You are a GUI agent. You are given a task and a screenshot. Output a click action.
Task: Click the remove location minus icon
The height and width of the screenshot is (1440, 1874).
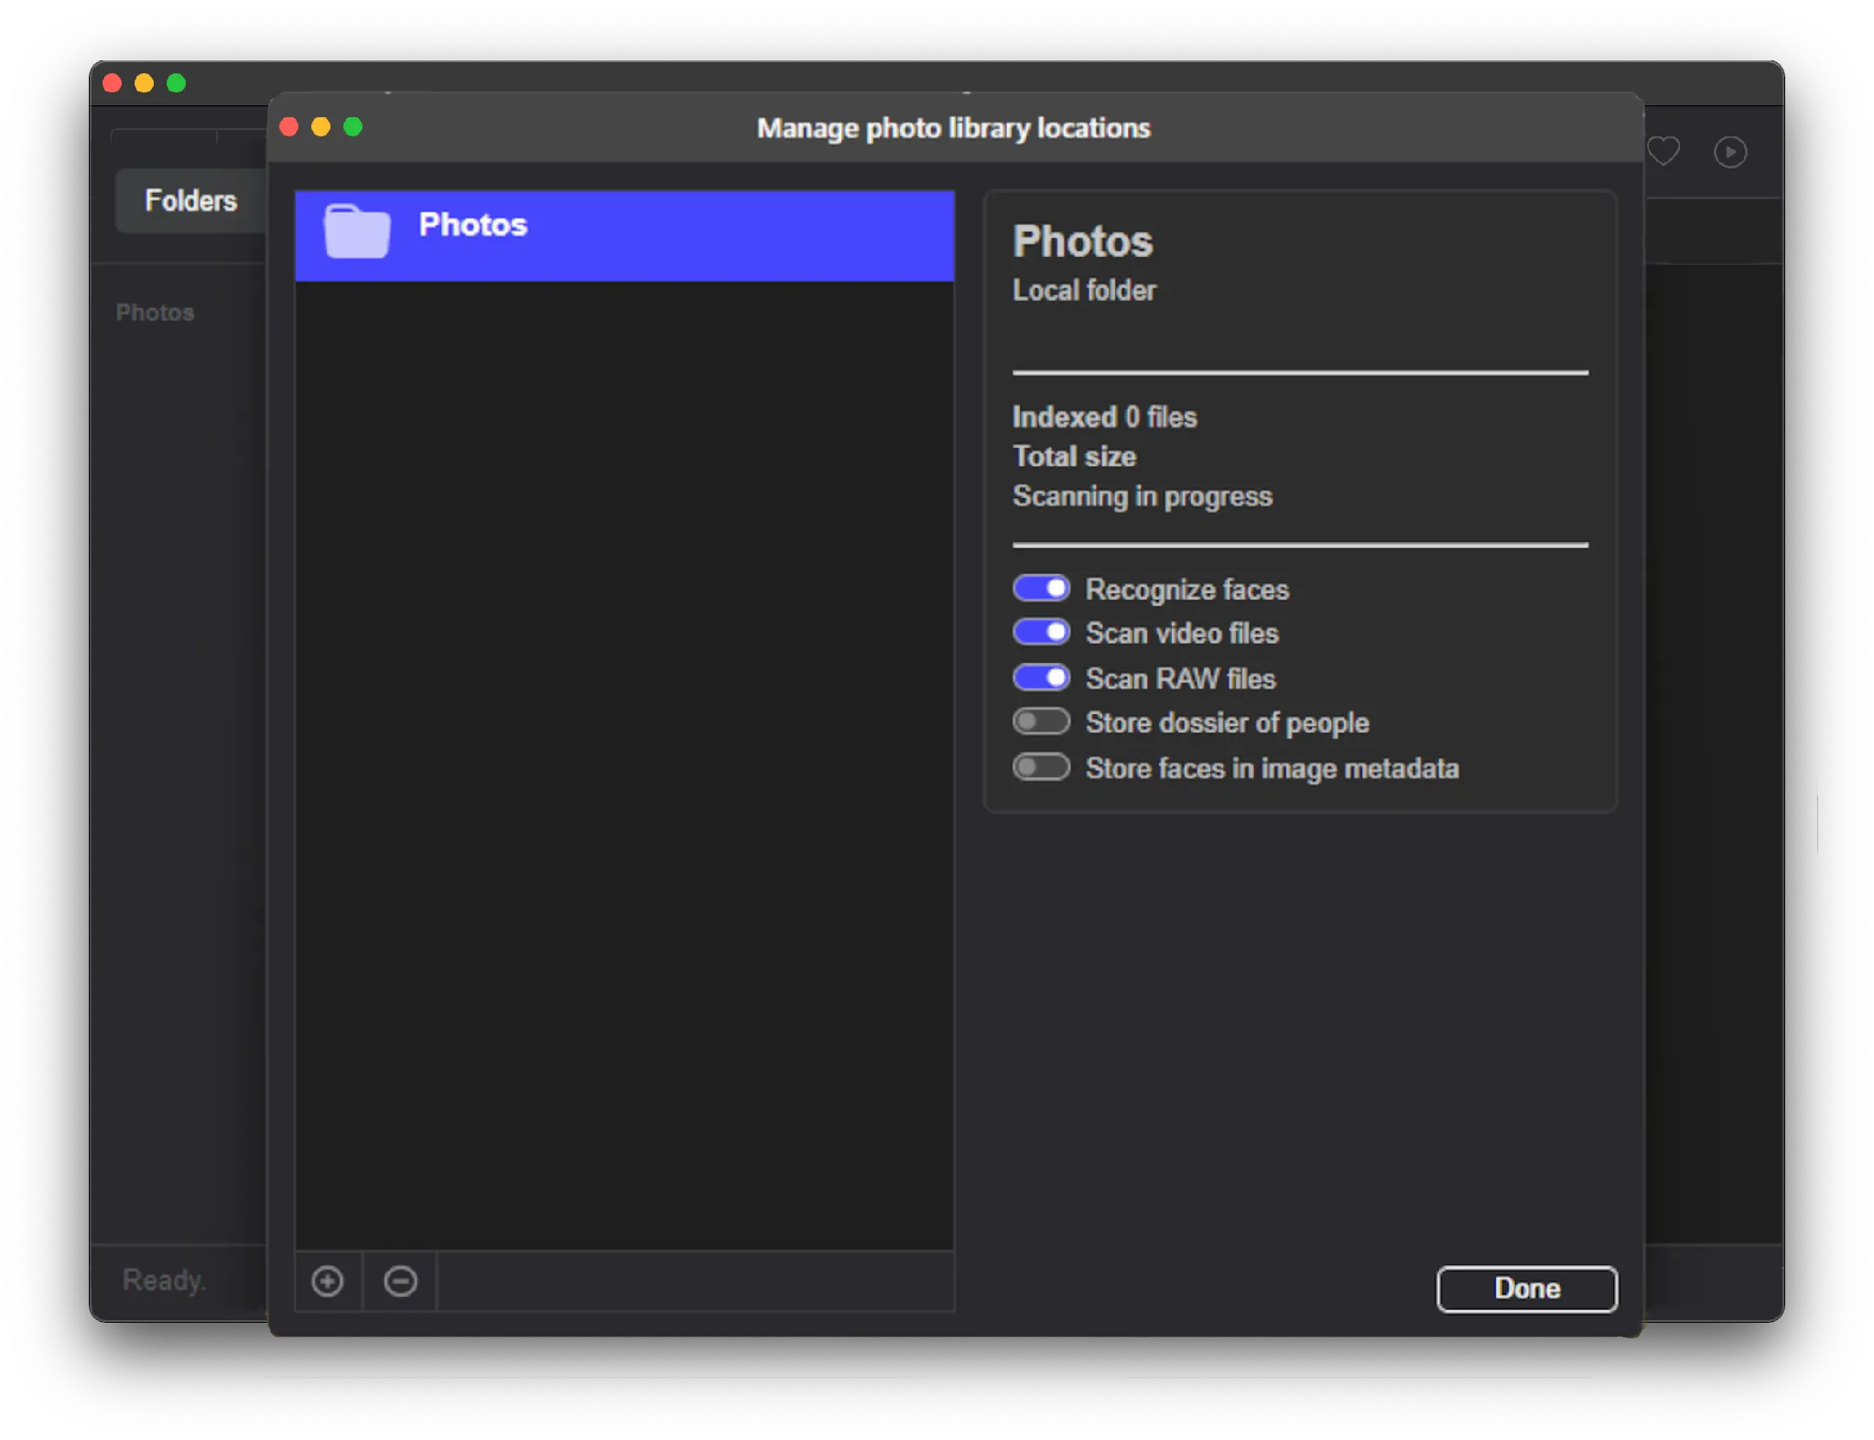[400, 1281]
